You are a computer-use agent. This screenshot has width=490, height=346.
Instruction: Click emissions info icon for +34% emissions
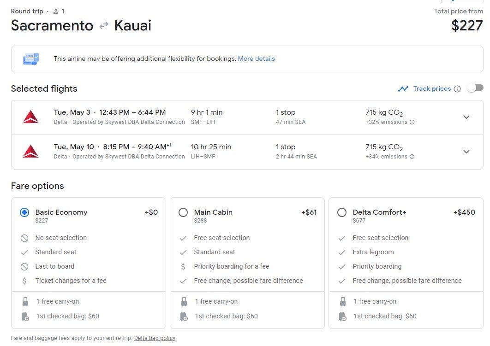[x=412, y=157]
